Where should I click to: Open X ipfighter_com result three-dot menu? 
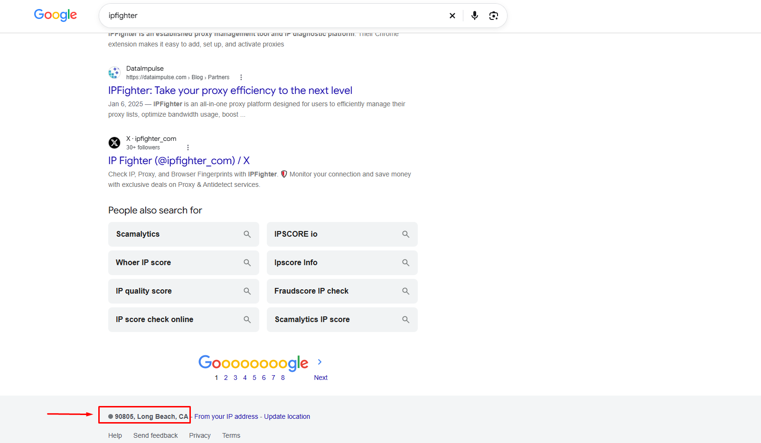(188, 148)
